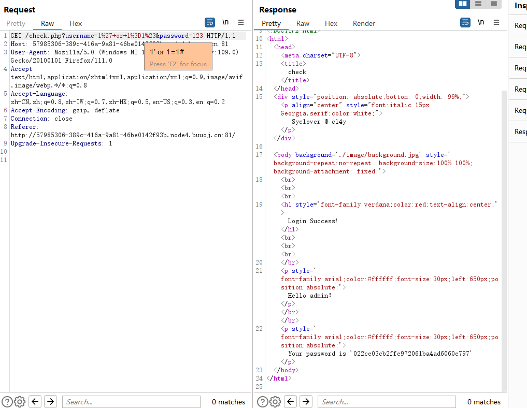Select the Response Hex tab
Image resolution: width=527 pixels, height=408 pixels.
[x=331, y=23]
